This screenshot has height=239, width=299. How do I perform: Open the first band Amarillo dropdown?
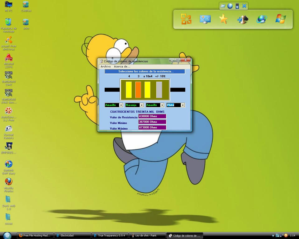pos(121,105)
